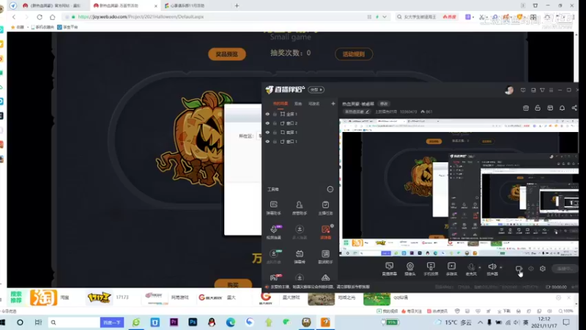This screenshot has height=330, width=586.
Task: Toggle visibility of bottom source 窗口 1
Action: (267, 142)
